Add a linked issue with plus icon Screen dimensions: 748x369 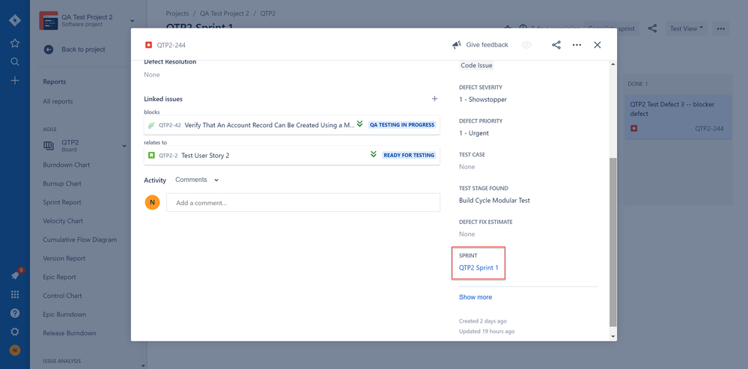[x=434, y=99]
